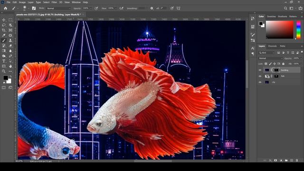Click the hue spectrum slider in Color panel
304x171 pixels.
coord(299,30)
